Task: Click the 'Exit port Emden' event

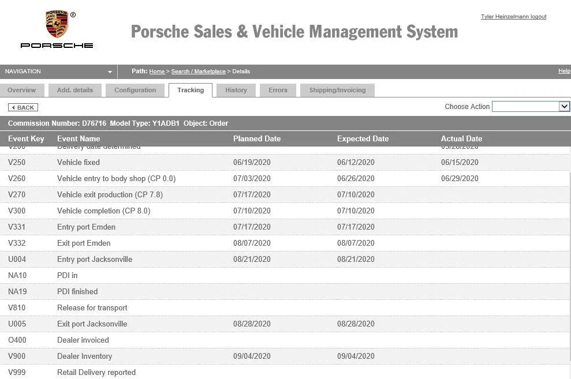Action: [x=84, y=243]
